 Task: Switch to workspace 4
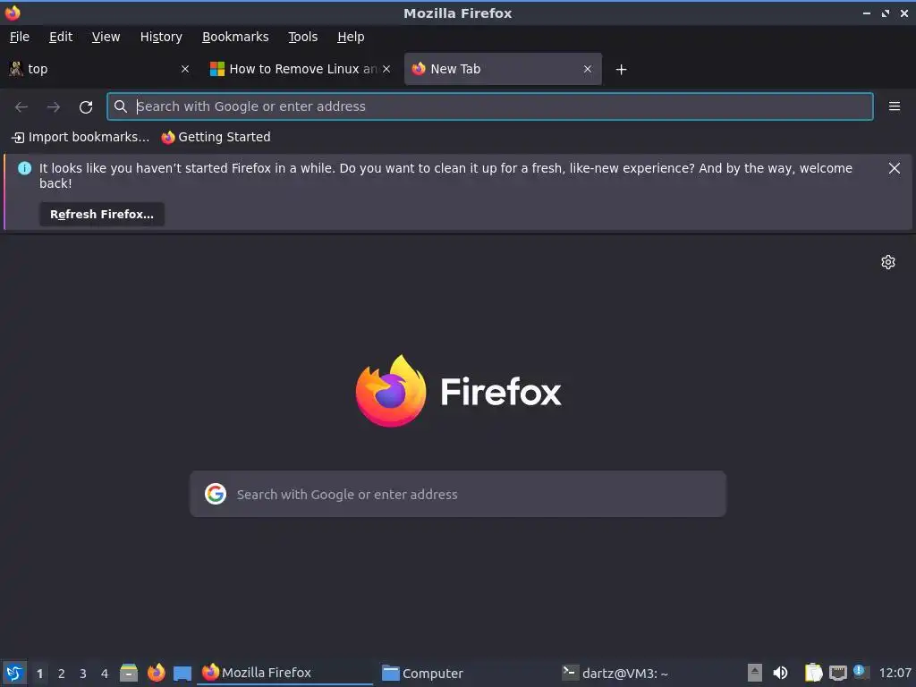[x=105, y=674]
